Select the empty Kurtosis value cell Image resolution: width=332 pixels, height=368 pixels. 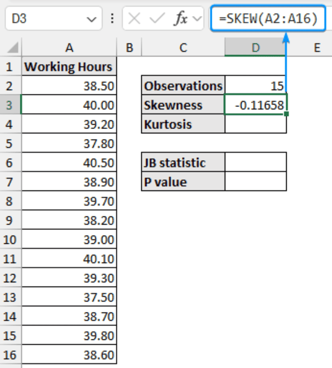click(x=255, y=124)
